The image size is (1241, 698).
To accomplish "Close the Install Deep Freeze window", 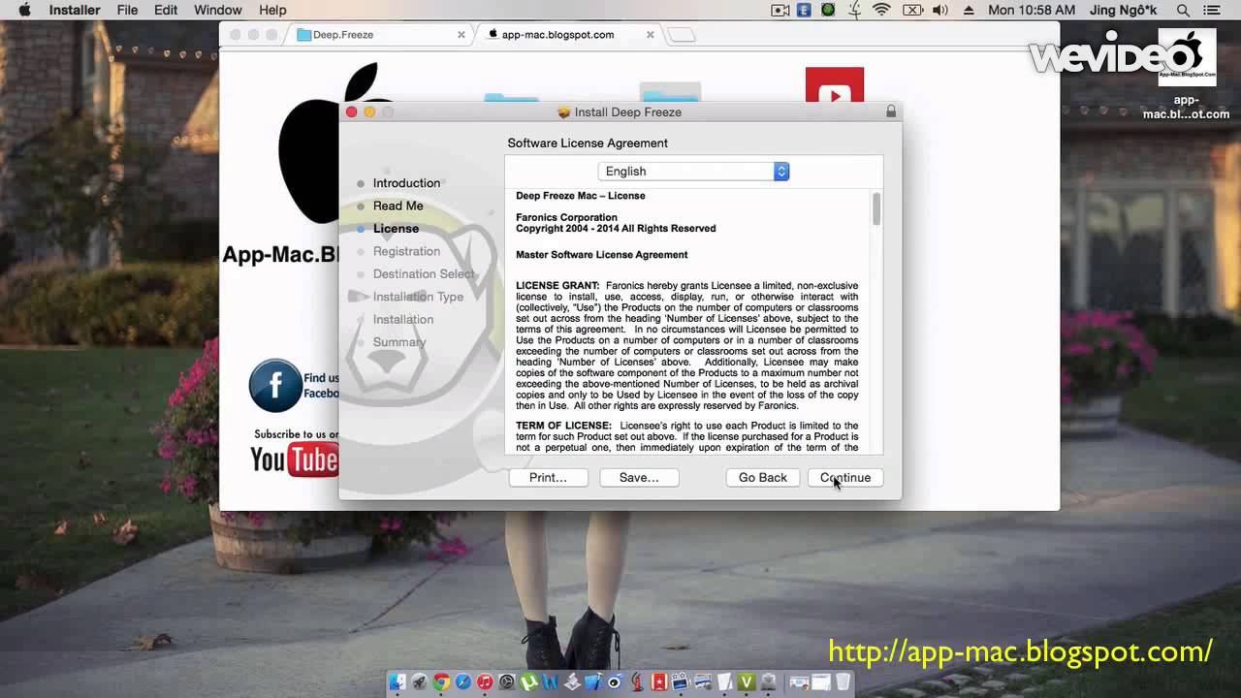I will tap(351, 112).
